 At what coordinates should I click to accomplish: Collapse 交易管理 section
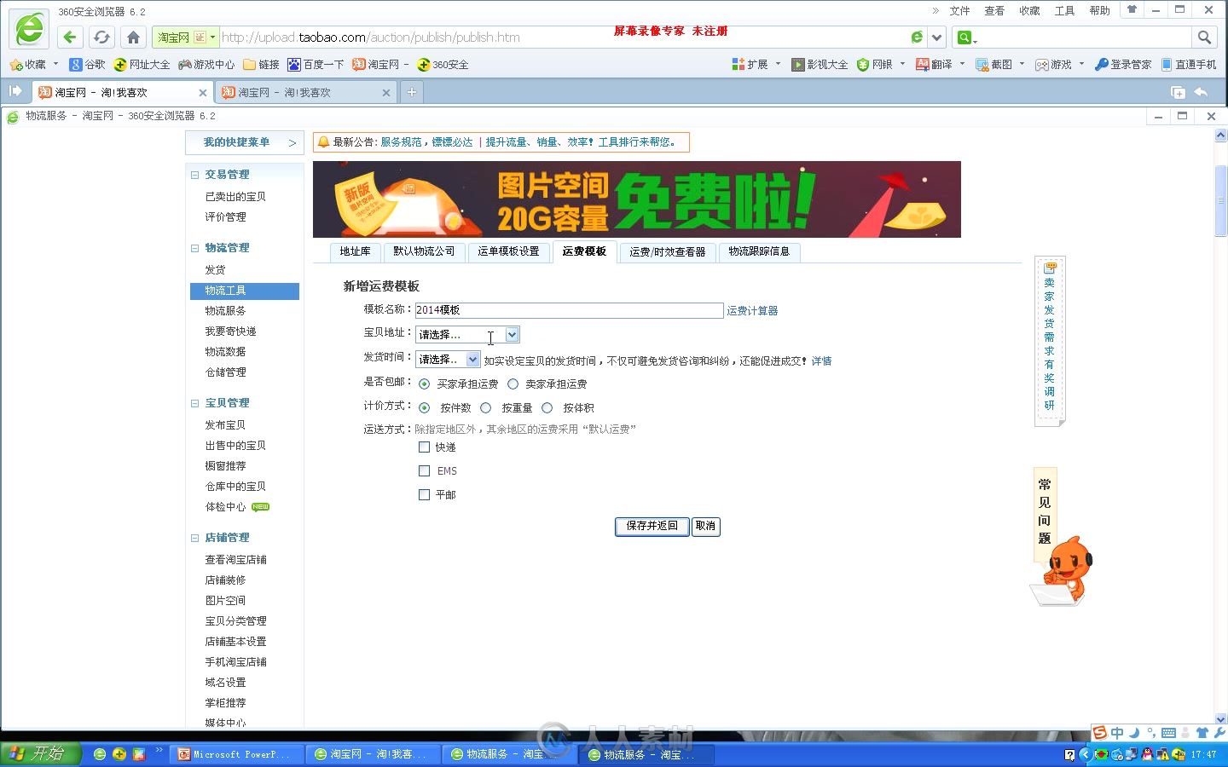[194, 175]
